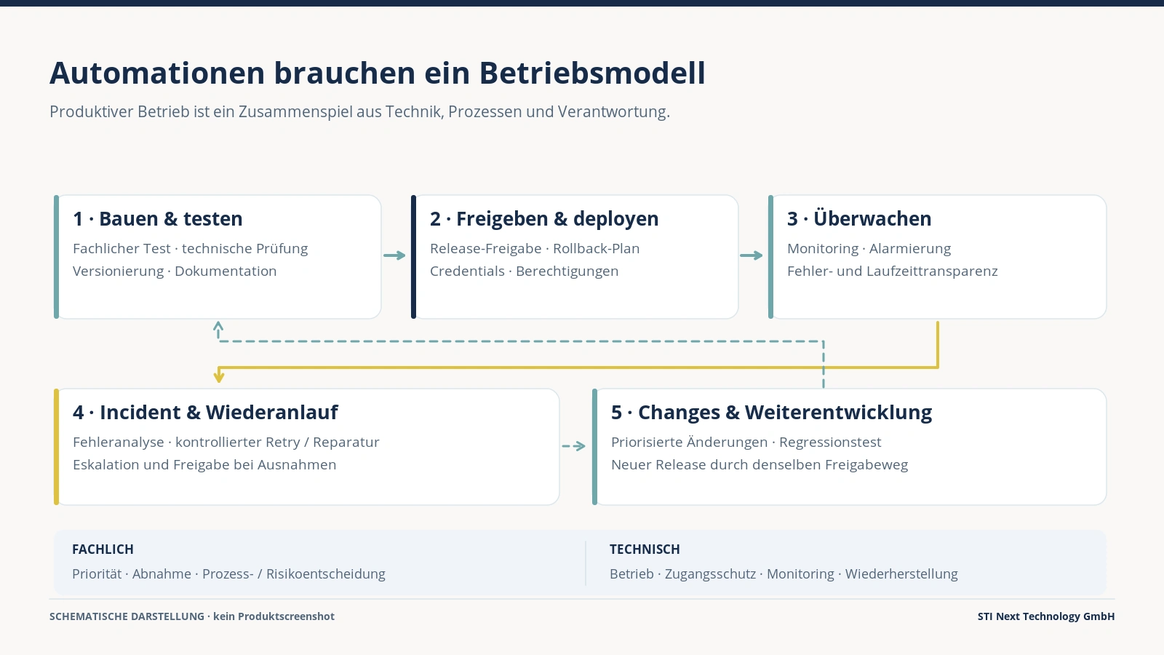Image resolution: width=1164 pixels, height=655 pixels.
Task: Click dashed arrow between Incident and Changes cards
Action: (574, 446)
